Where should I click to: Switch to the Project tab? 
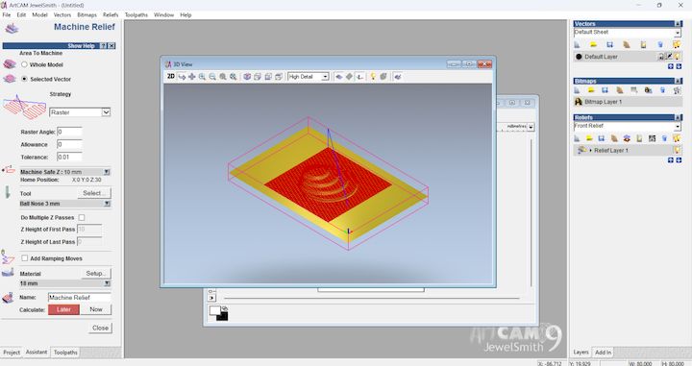12,353
